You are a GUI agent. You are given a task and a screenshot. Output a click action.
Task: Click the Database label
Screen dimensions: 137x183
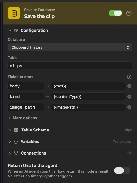(x=16, y=40)
